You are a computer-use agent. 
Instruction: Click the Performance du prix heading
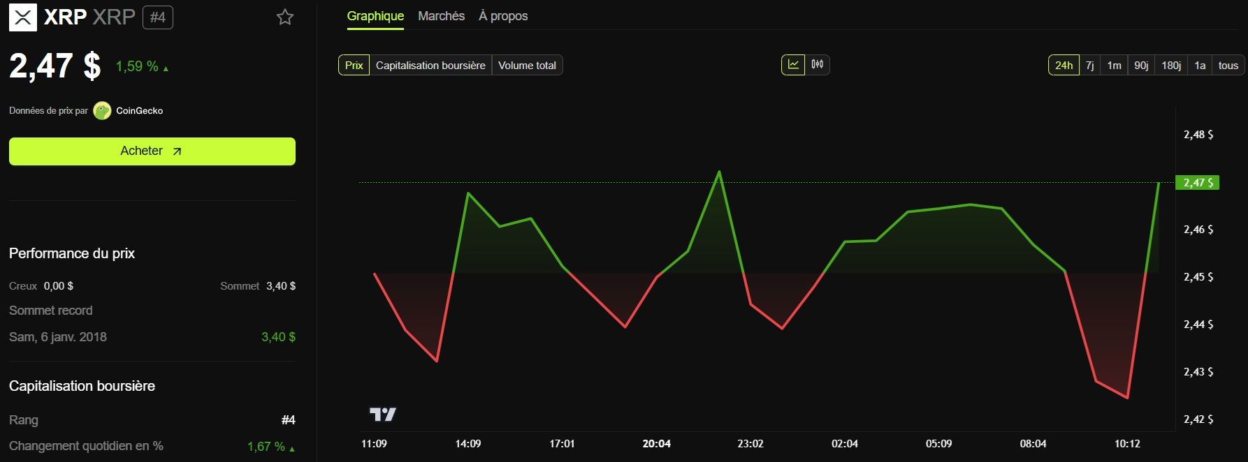(72, 253)
